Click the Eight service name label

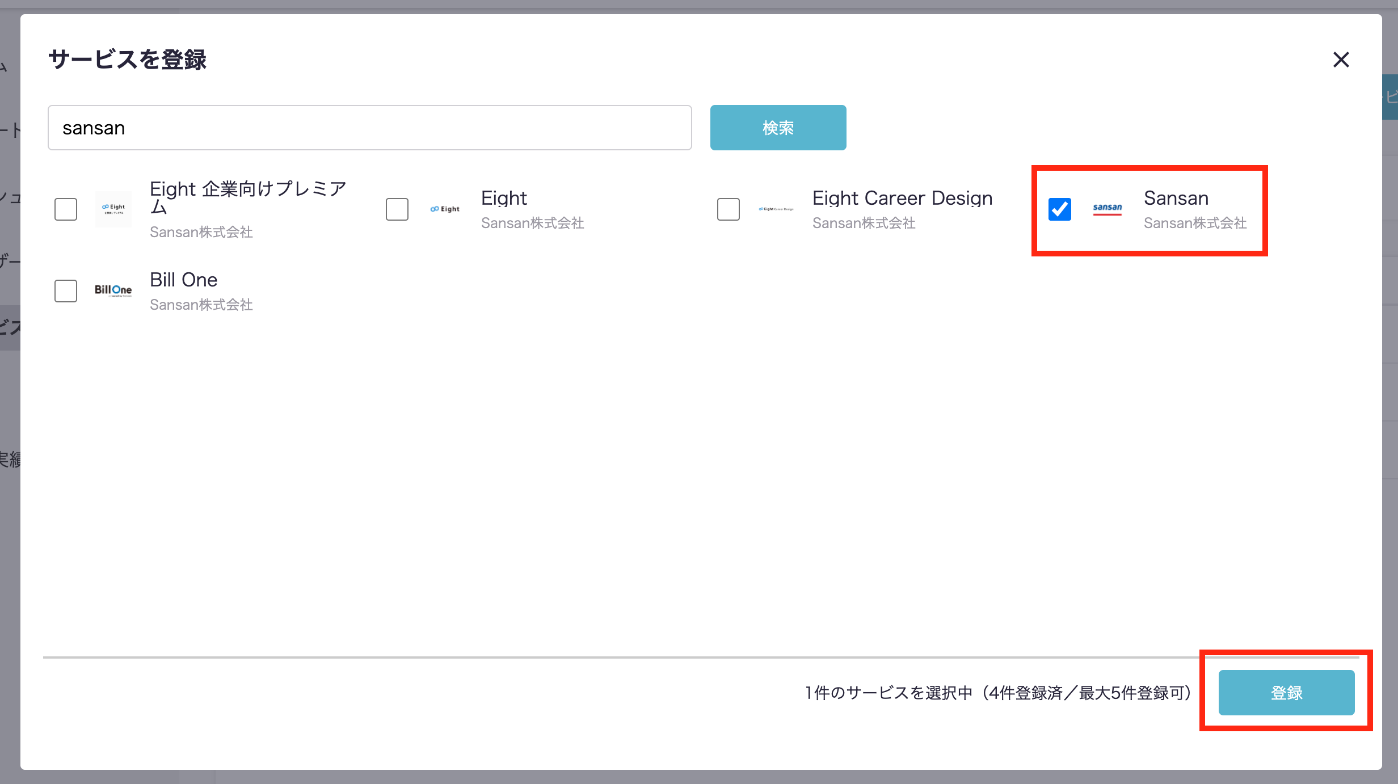504,198
